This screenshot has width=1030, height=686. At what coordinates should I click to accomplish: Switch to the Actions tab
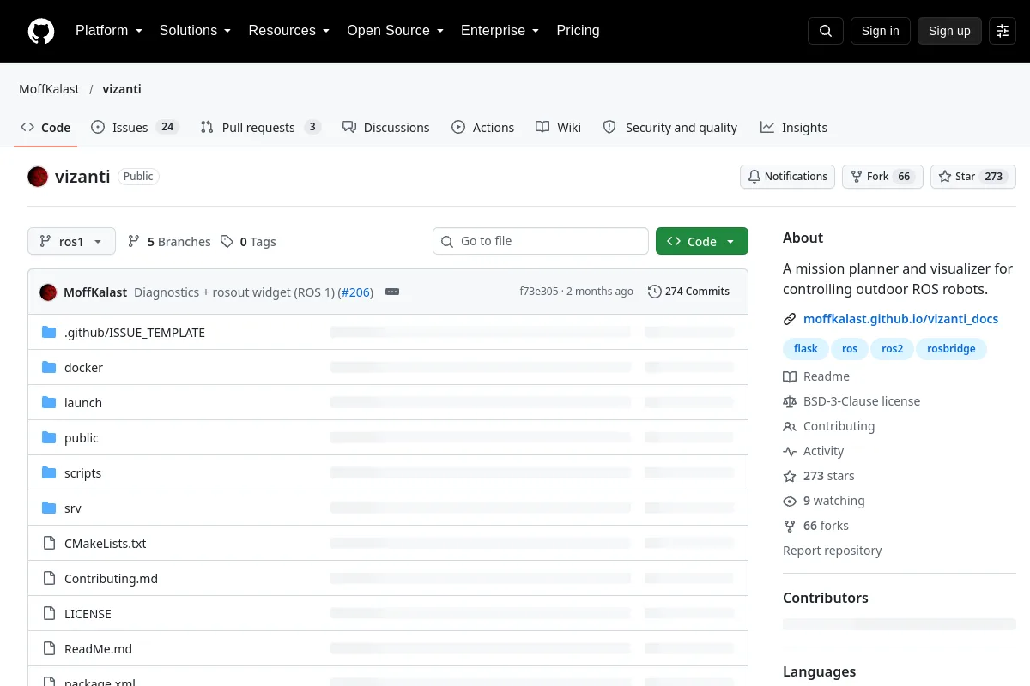[x=483, y=128]
